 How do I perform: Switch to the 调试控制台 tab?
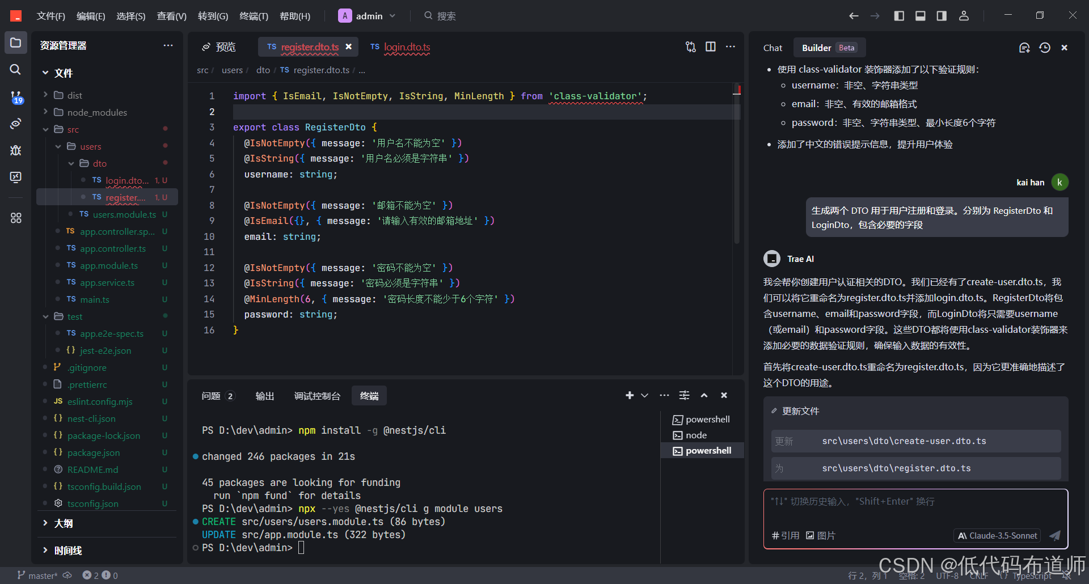pyautogui.click(x=317, y=396)
